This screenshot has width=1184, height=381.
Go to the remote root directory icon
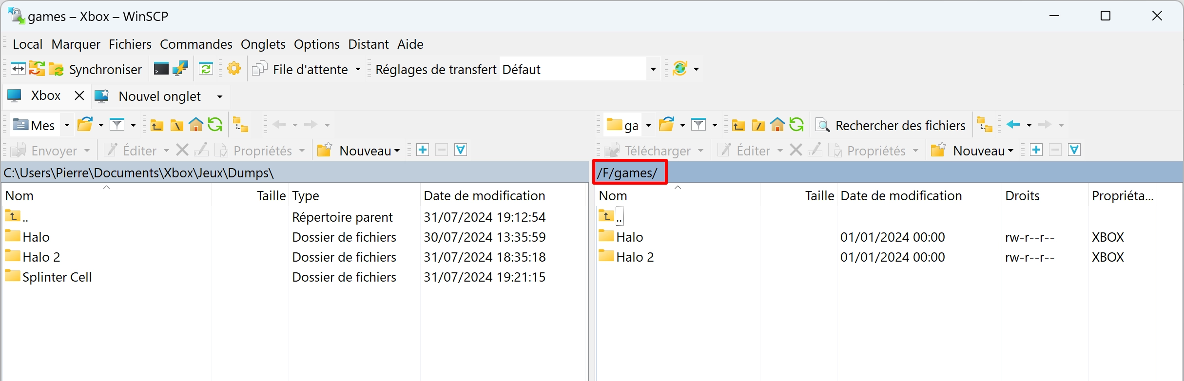coord(758,125)
